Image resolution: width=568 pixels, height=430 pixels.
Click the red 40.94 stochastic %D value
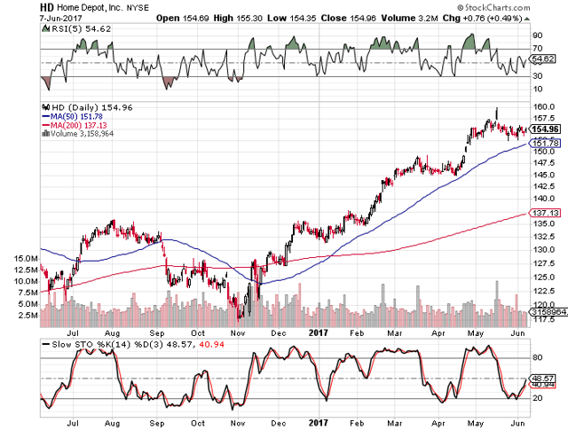pos(211,345)
